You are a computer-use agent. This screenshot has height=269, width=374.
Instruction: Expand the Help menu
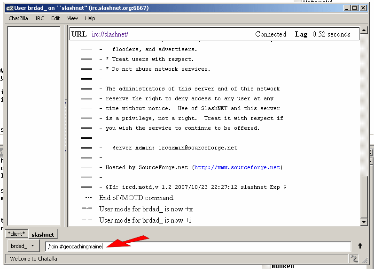pyautogui.click(x=90, y=18)
